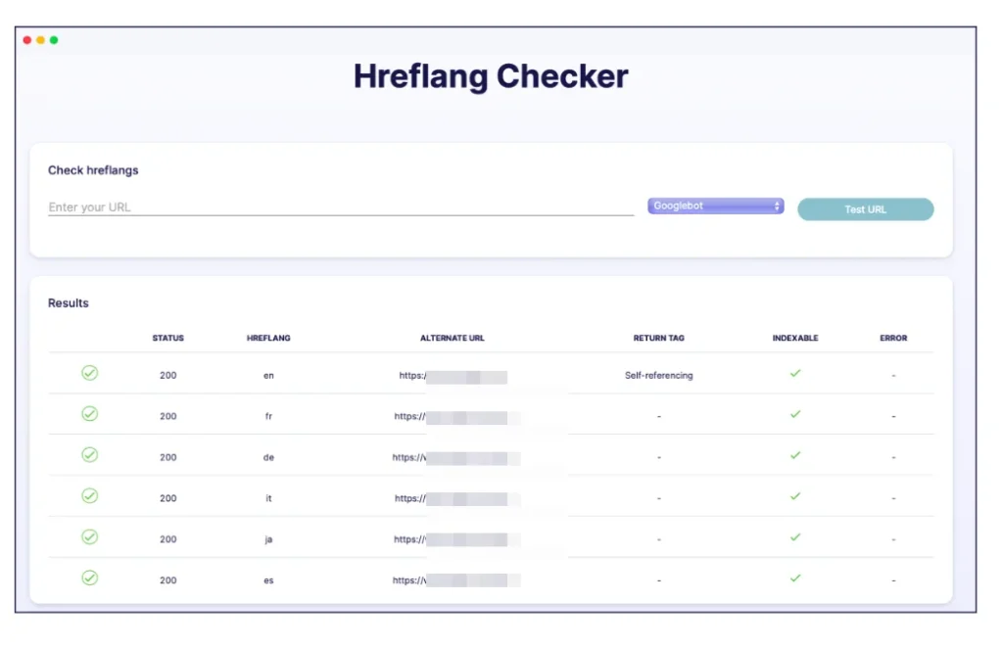This screenshot has height=647, width=1003.
Task: Click the green status circle in the es row
Action: (89, 578)
